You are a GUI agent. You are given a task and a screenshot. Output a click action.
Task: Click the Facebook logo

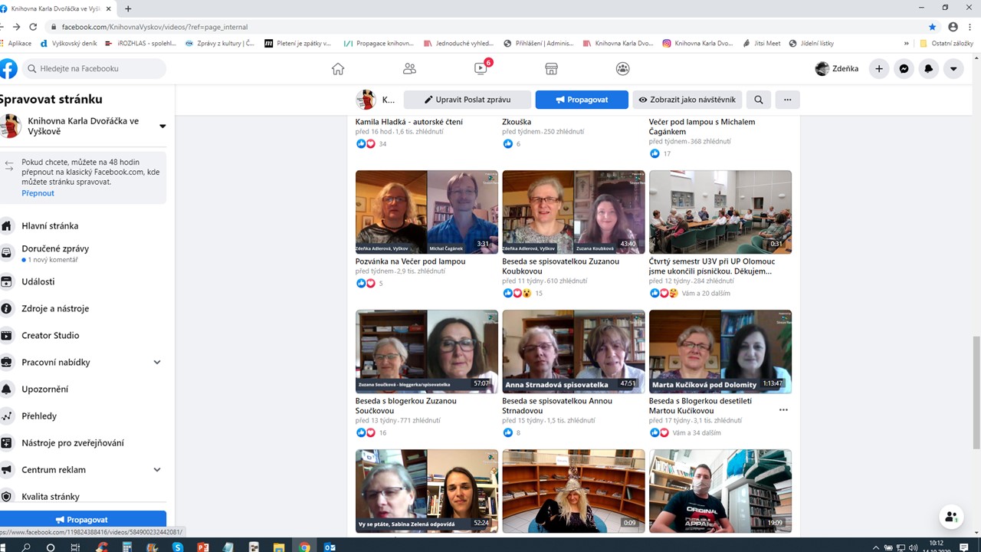pyautogui.click(x=8, y=68)
